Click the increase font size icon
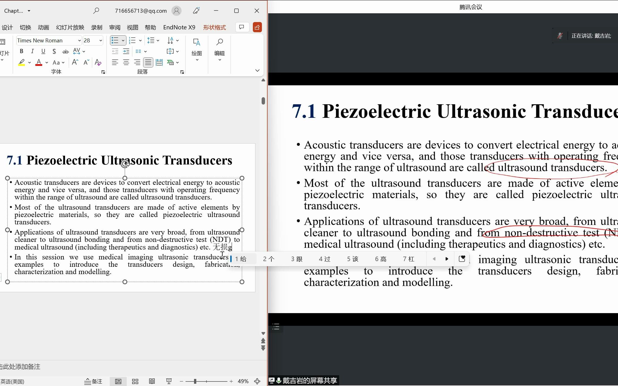 pos(75,62)
